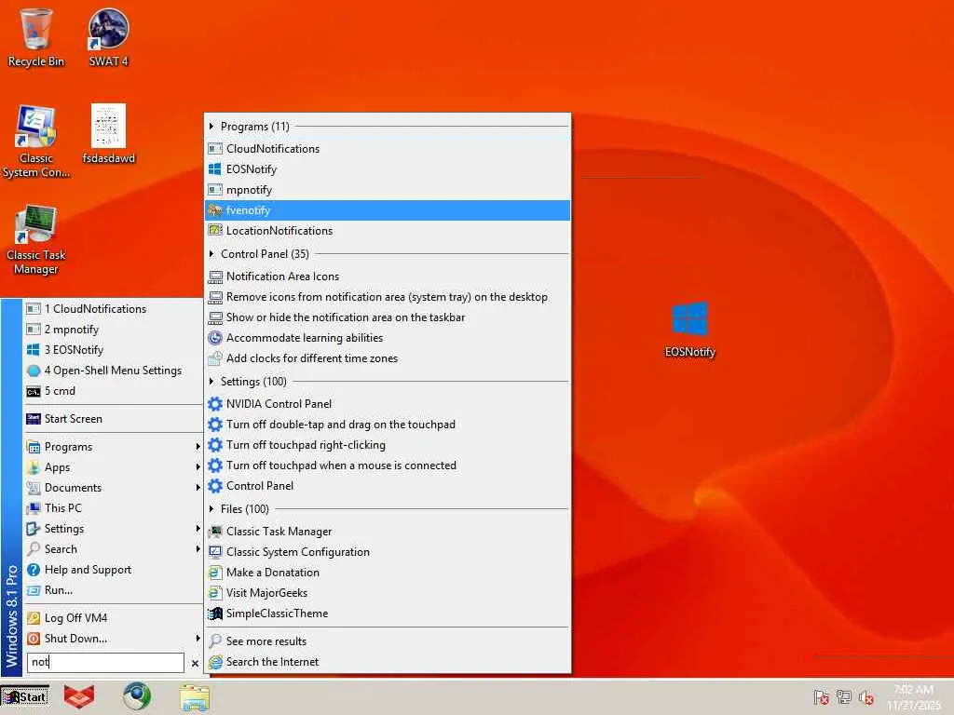Open Notification Area Icons result
This screenshot has width=954, height=715.
coord(388,277)
